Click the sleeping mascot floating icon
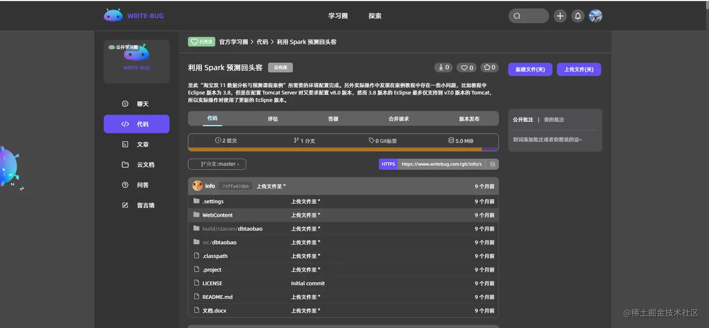Image resolution: width=709 pixels, height=328 pixels. tap(10, 167)
